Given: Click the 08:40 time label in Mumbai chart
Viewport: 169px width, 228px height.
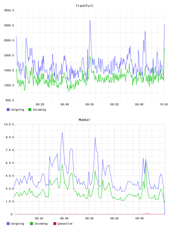Looking at the screenshot, I should pos(64,218).
